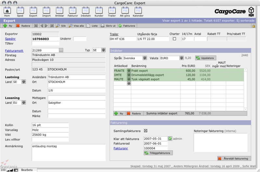The image size is (260, 172).
Task: Click the Fakturanr link
Action: pyautogui.click(x=121, y=148)
